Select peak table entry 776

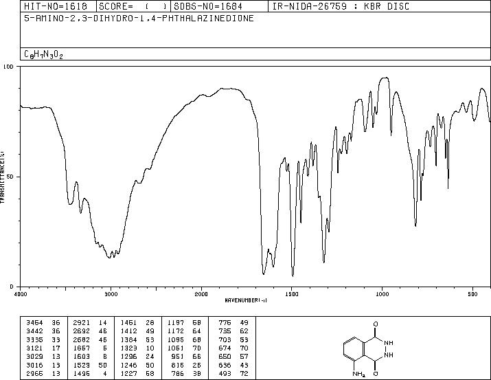[x=225, y=323]
